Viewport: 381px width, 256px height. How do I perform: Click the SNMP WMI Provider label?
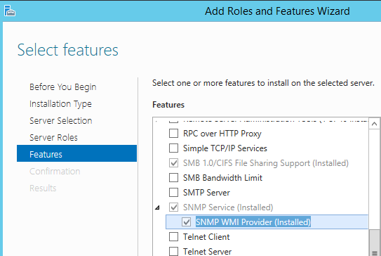click(253, 222)
